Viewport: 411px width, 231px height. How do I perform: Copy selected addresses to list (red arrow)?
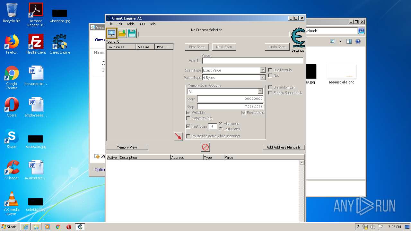[178, 136]
